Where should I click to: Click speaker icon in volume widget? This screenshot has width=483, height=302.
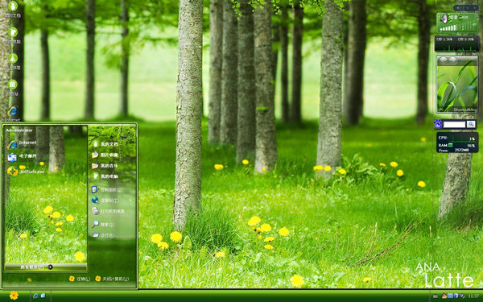pos(444,19)
